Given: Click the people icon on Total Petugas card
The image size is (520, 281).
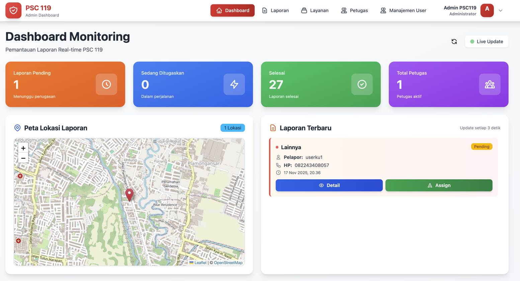Looking at the screenshot, I should (490, 84).
